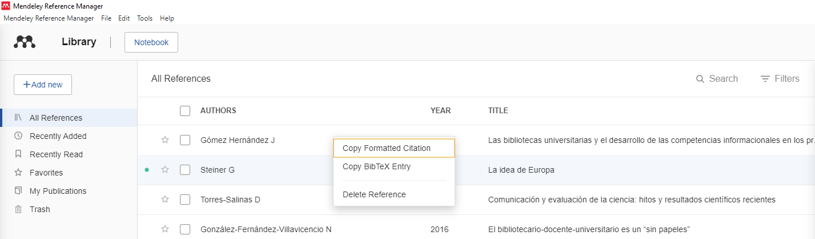The width and height of the screenshot is (815, 239).
Task: Click the title El bibliotecario-docente-universitario es un sin papeles
Action: (589, 229)
